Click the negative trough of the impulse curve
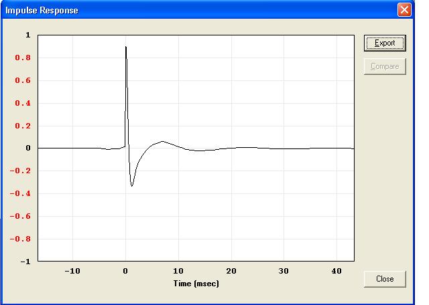Screen dimensions: 429x305 [x=132, y=186]
